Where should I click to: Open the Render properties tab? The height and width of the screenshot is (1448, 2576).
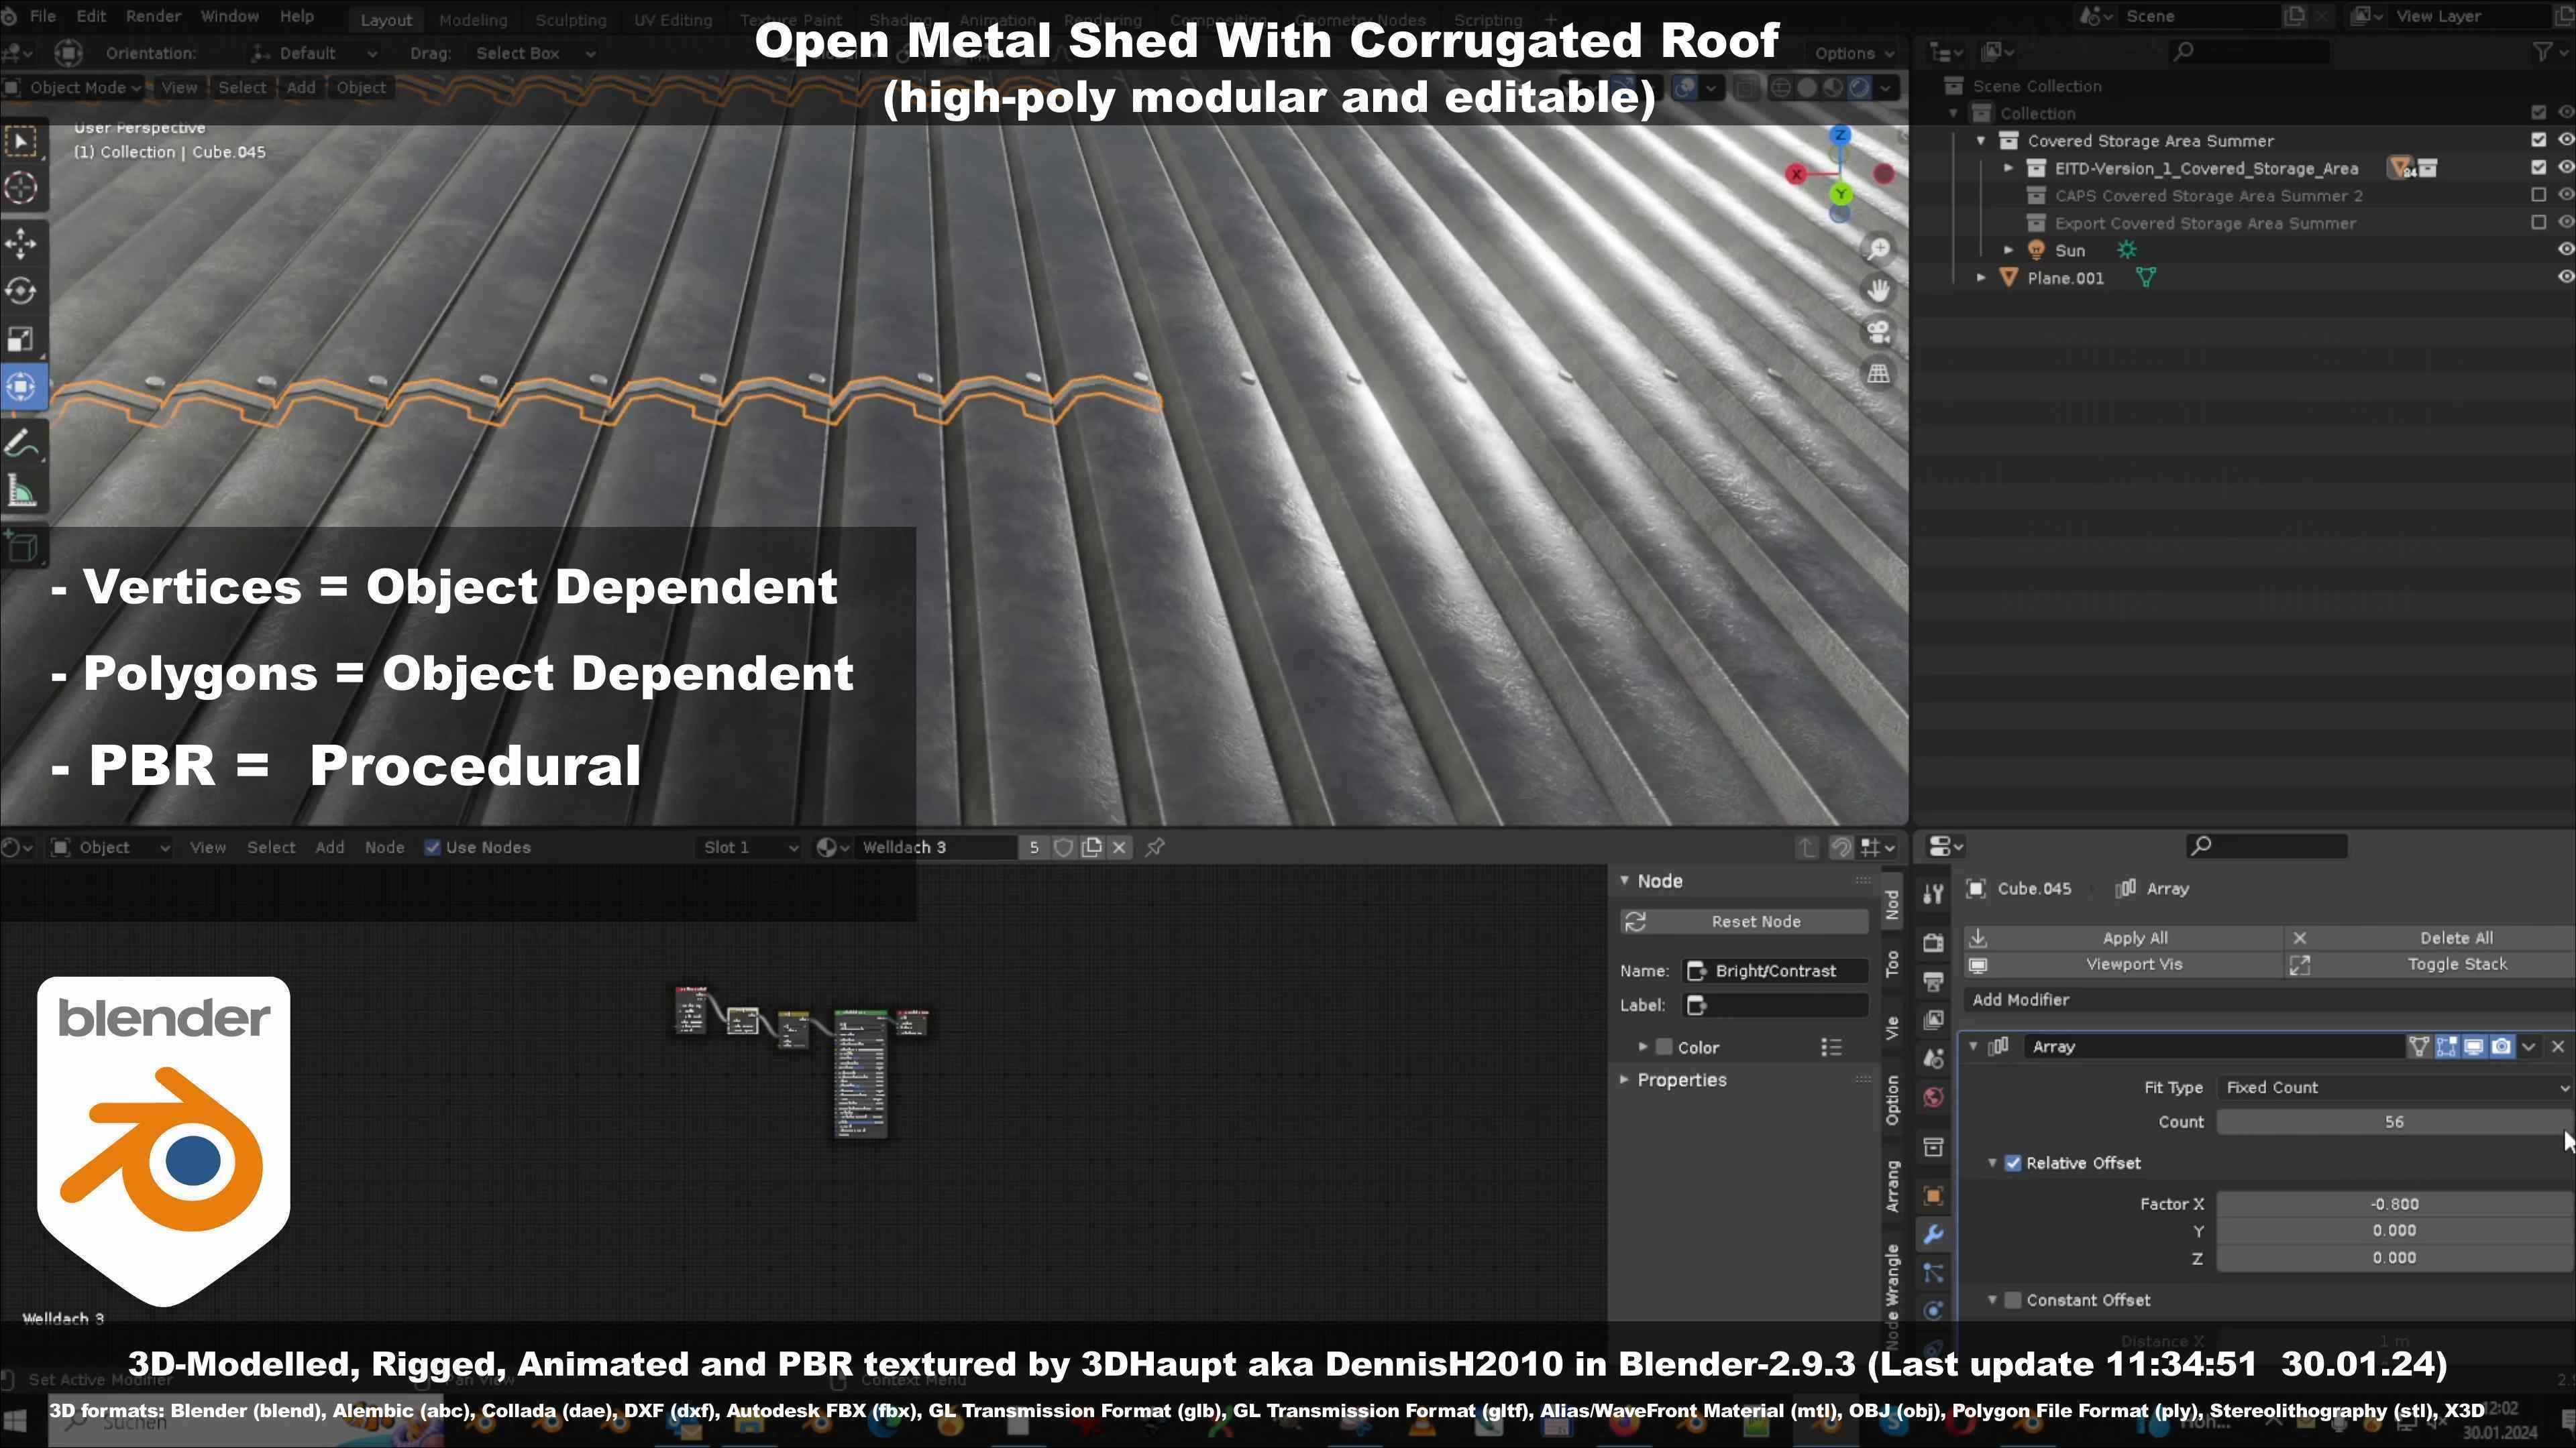[1933, 943]
